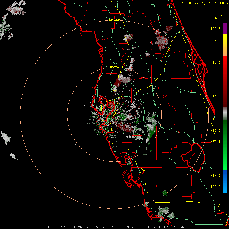Click the -94.2 scale value
This screenshot has height=229, width=229.
216,175
